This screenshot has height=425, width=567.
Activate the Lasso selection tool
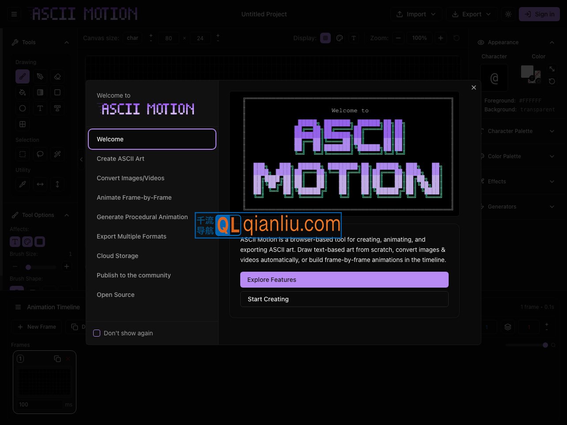tap(40, 154)
